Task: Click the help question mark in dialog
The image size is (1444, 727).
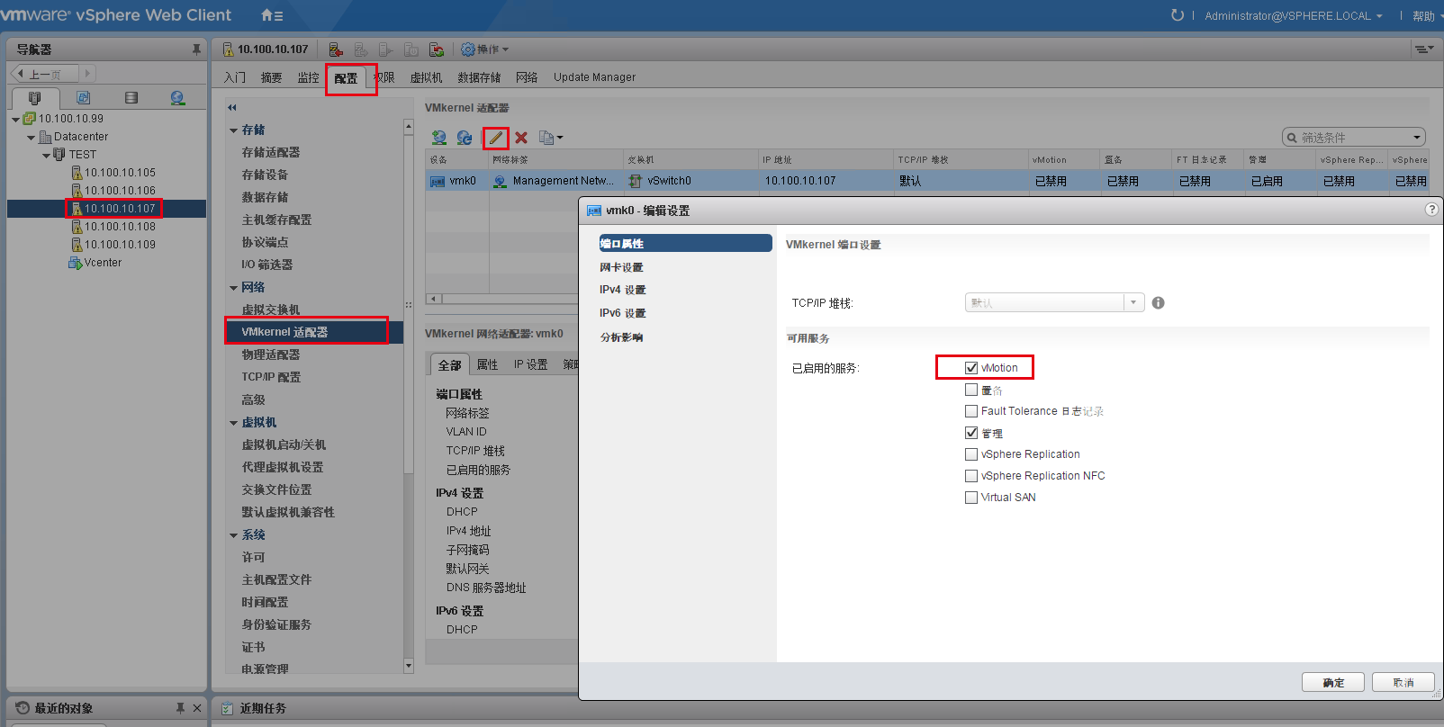Action: point(1431,210)
